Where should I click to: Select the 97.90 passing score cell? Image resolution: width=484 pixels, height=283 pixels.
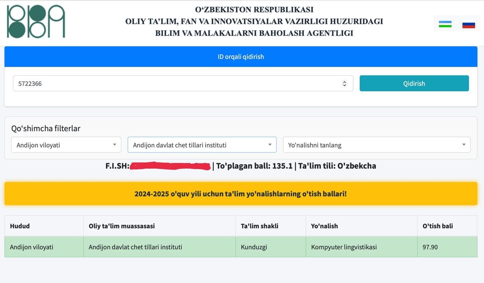430,247
